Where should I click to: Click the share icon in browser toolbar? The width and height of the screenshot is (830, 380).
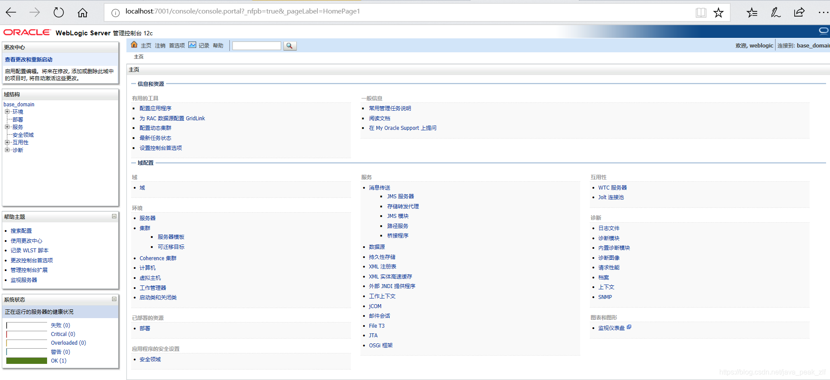click(799, 13)
